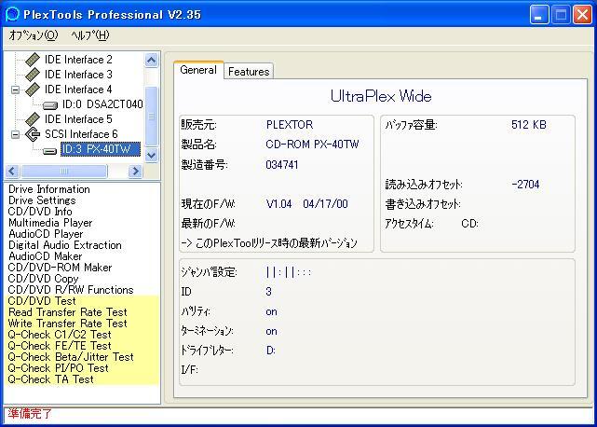Screen dimensions: 597x427
Task: Open CD/DVD Info
Action: (x=40, y=212)
